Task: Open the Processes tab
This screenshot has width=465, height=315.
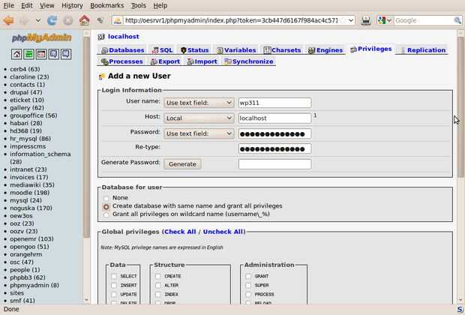Action: pyautogui.click(x=122, y=61)
